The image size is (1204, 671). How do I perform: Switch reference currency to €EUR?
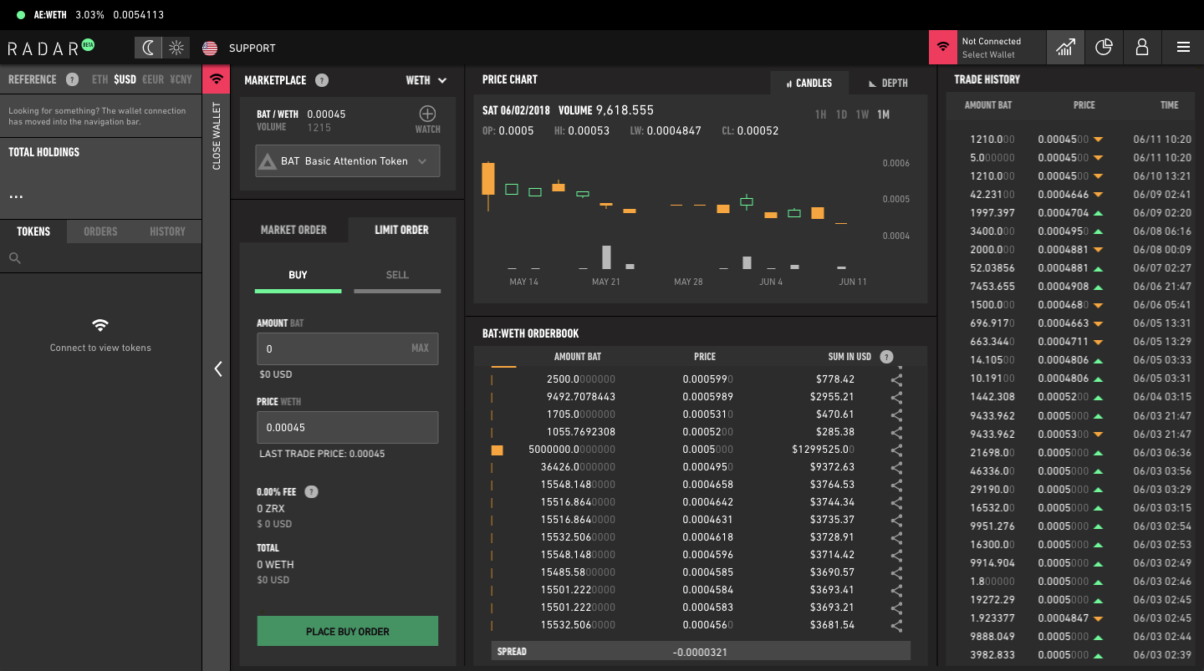pyautogui.click(x=150, y=79)
